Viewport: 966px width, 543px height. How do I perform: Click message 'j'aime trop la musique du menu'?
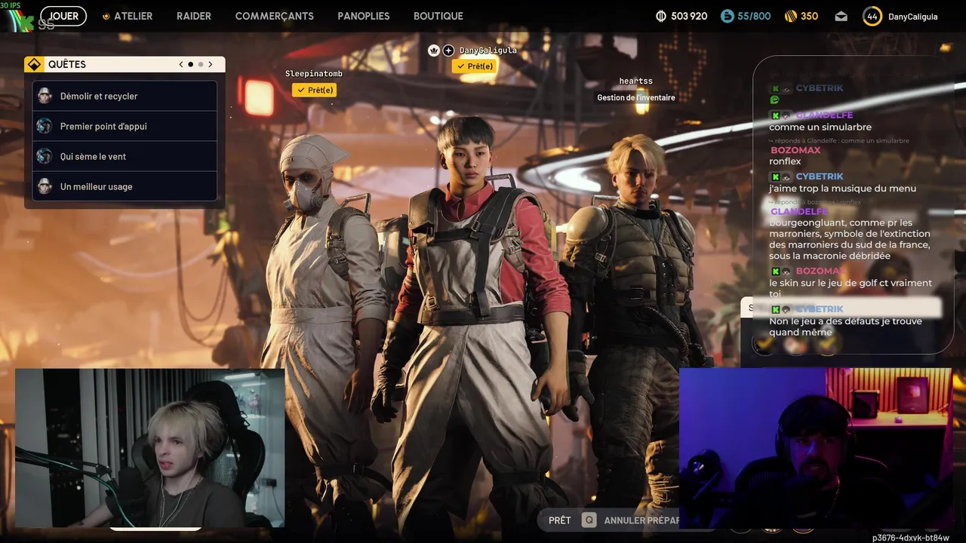pyautogui.click(x=842, y=189)
